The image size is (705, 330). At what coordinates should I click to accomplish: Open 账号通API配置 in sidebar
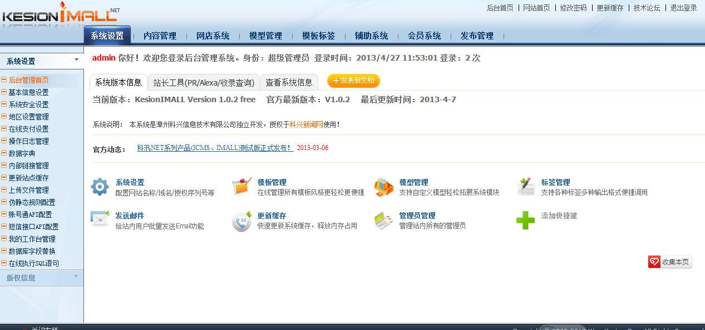[30, 214]
